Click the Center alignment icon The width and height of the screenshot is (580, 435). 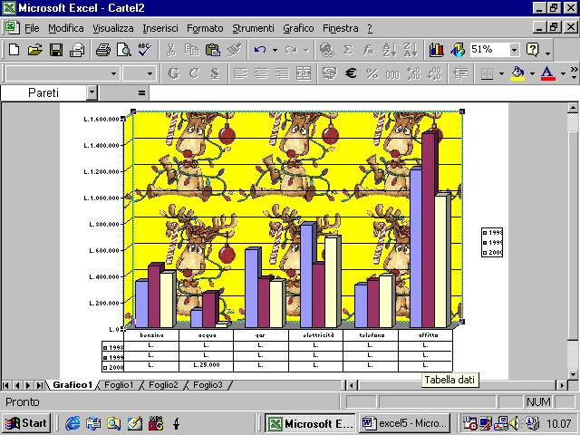tap(261, 73)
